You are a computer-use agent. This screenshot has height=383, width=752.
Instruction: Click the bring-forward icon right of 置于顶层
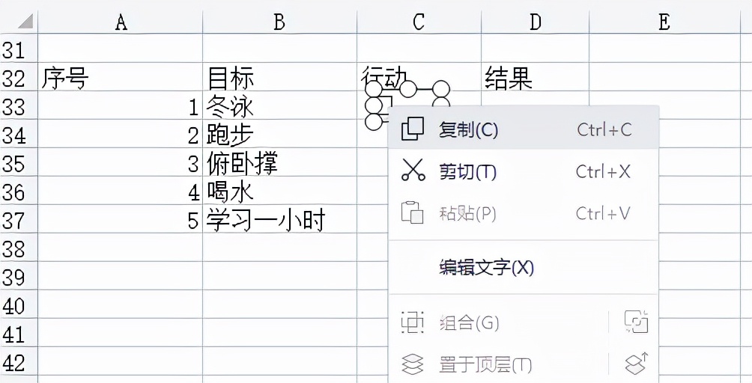tap(637, 364)
